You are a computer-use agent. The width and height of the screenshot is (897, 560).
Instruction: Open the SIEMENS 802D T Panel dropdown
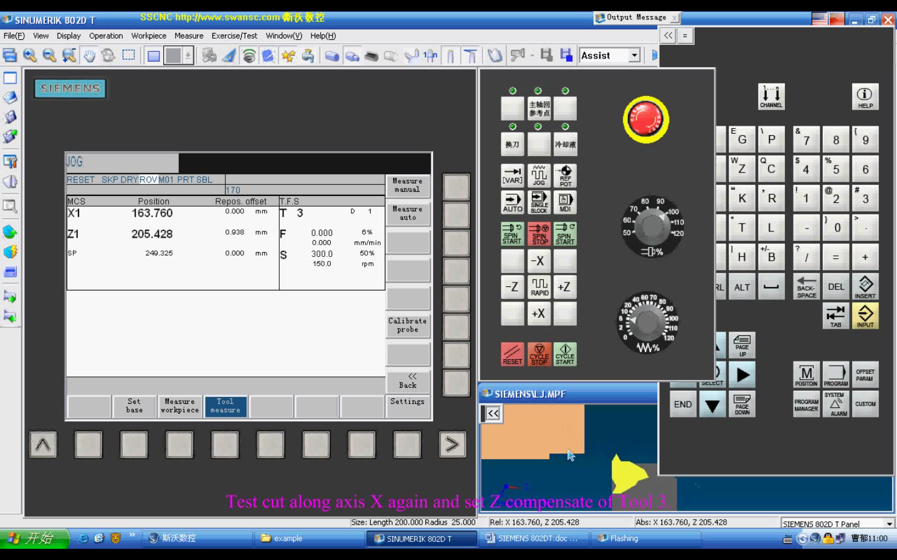[890, 524]
